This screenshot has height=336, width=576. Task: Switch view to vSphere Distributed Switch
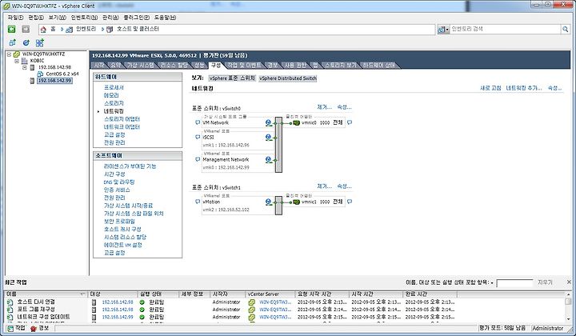coord(288,78)
